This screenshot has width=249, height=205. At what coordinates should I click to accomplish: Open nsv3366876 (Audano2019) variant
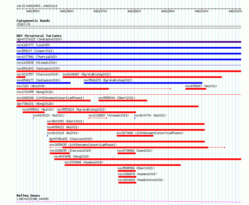(x=138, y=174)
